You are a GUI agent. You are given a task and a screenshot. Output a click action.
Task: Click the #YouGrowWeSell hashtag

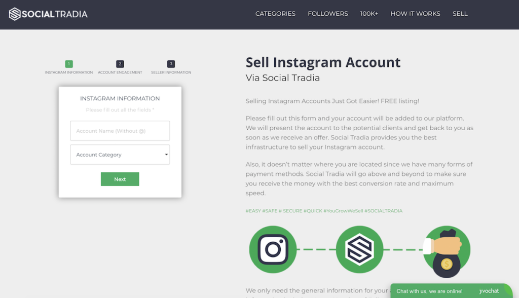point(343,211)
